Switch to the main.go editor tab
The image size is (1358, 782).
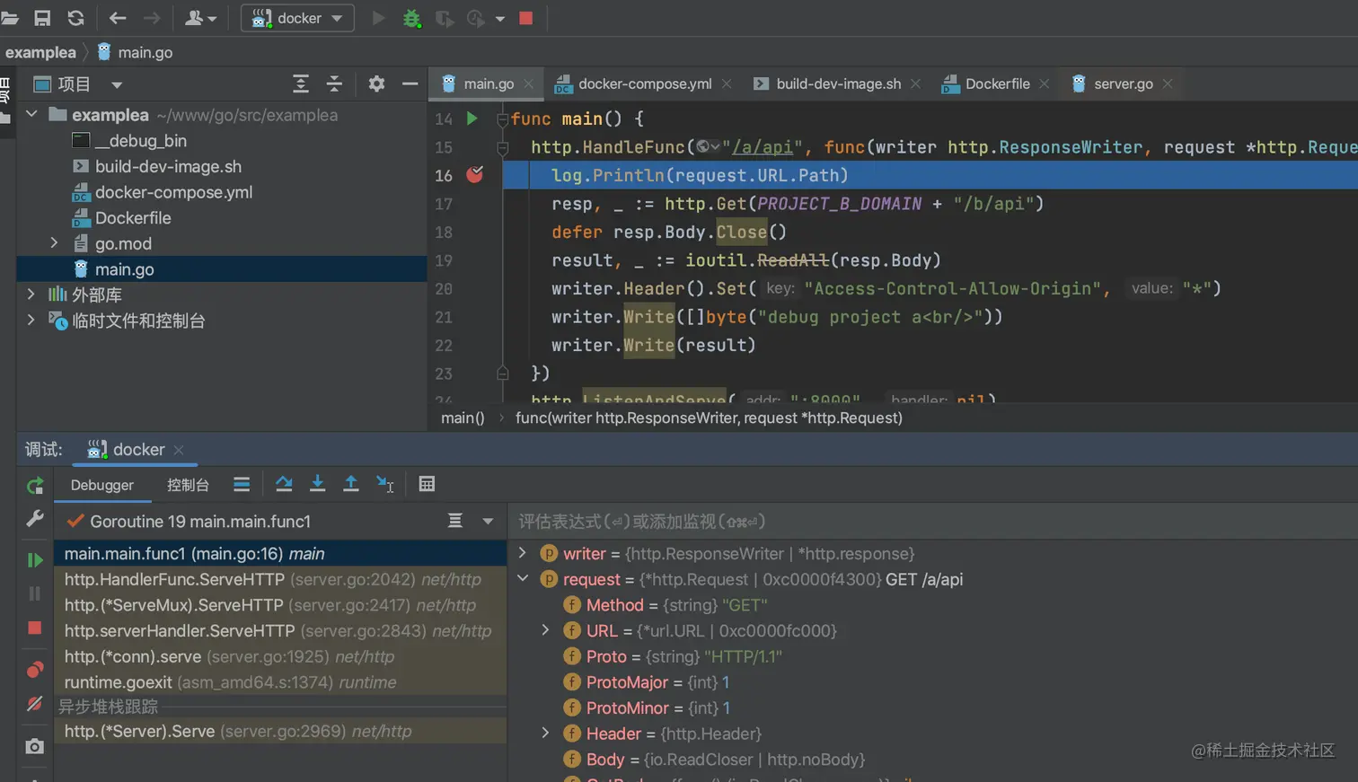pos(488,83)
